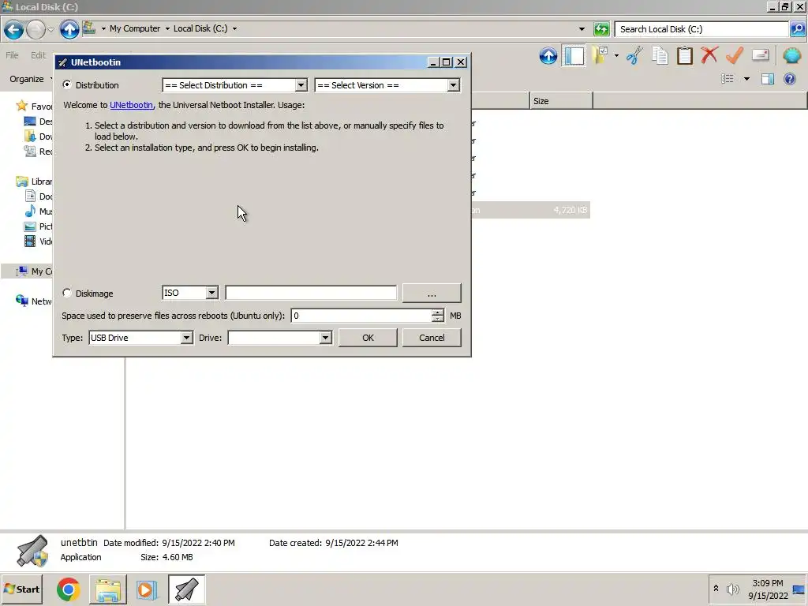Click the folder options toolbar icon

point(600,55)
